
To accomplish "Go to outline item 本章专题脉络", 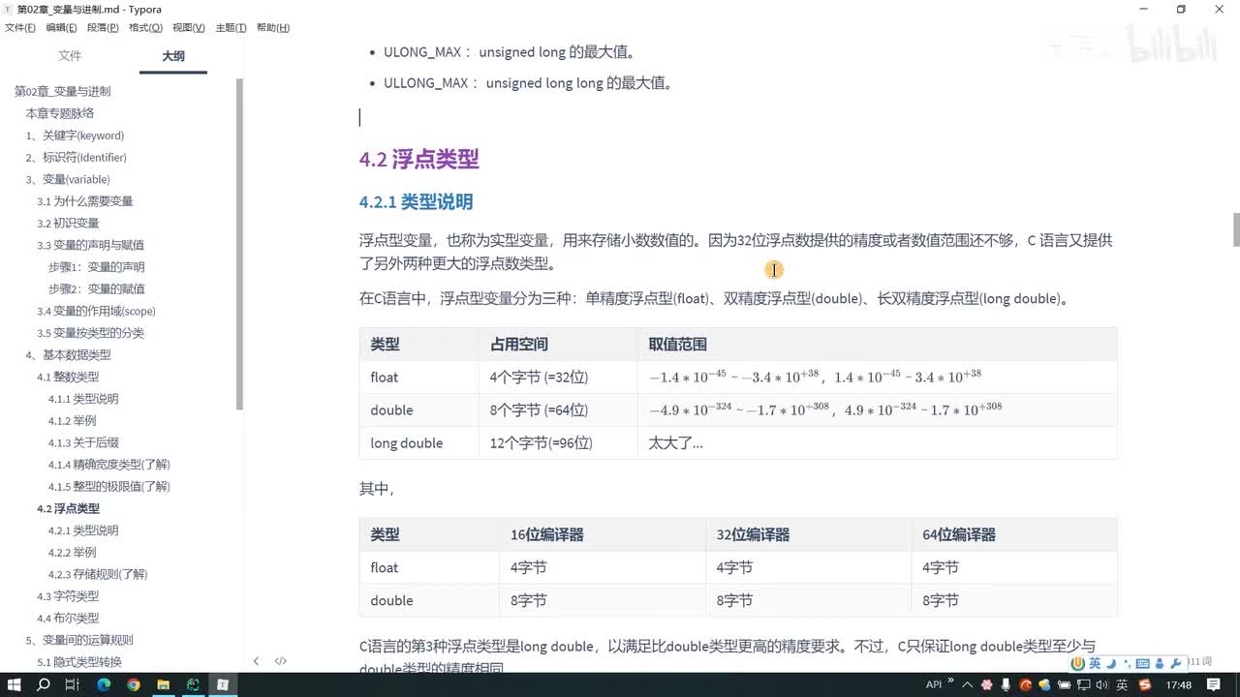I will pos(59,113).
